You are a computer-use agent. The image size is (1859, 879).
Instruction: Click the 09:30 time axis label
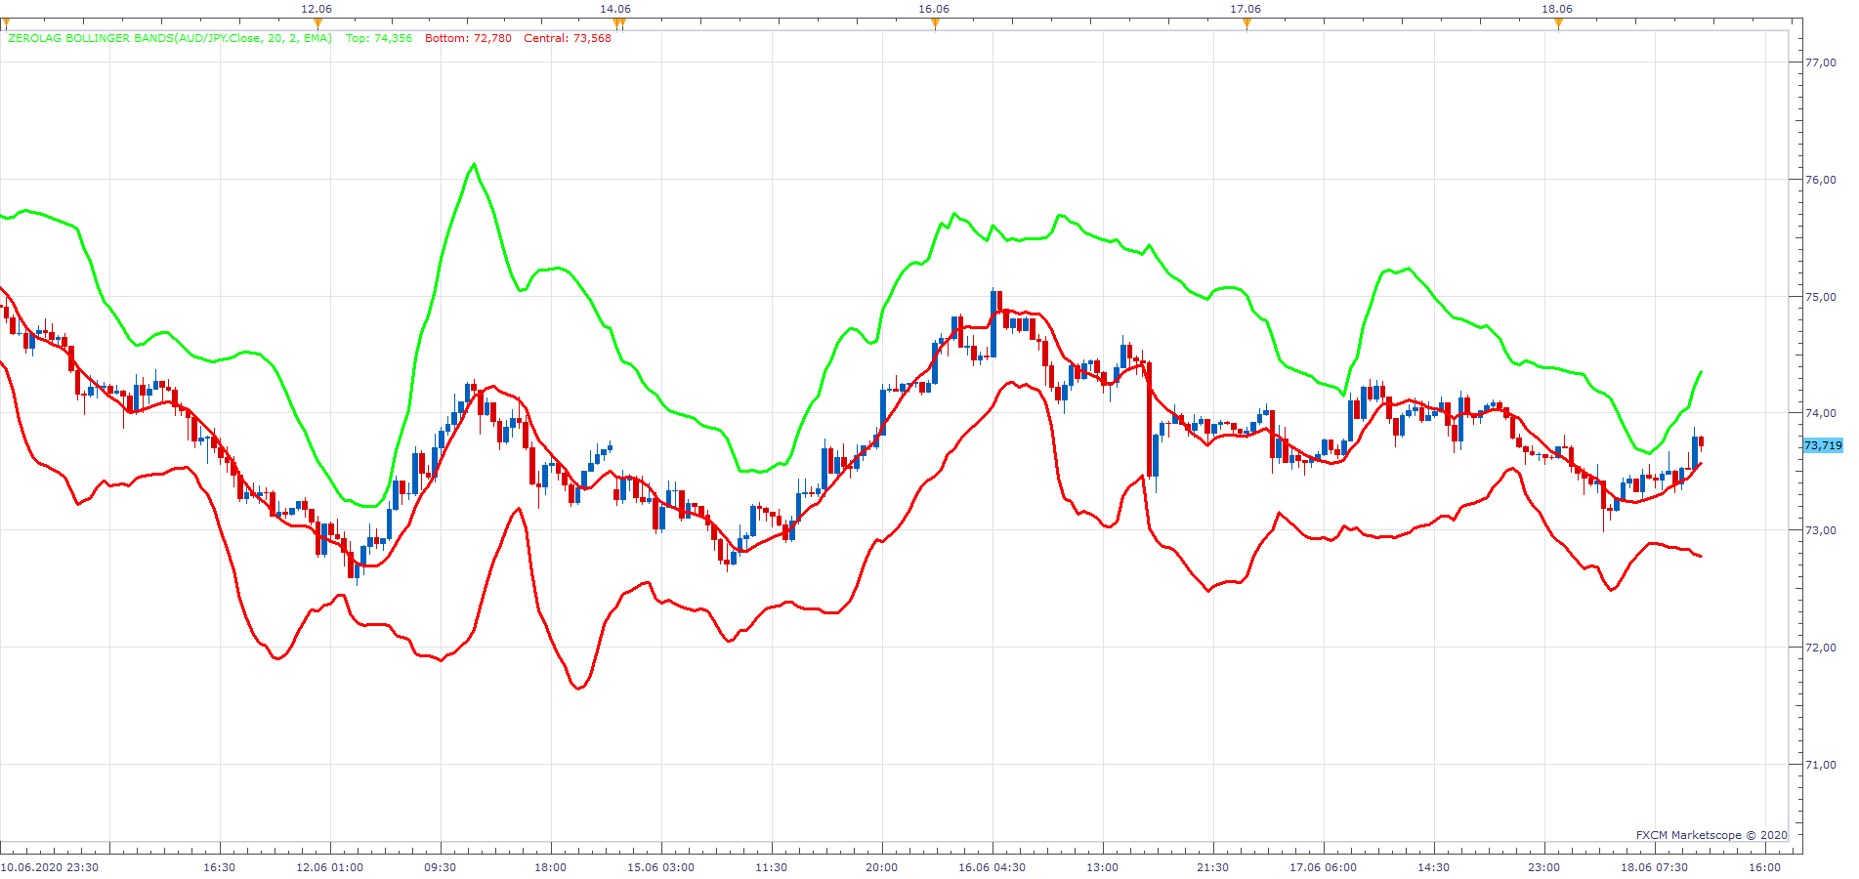point(440,867)
